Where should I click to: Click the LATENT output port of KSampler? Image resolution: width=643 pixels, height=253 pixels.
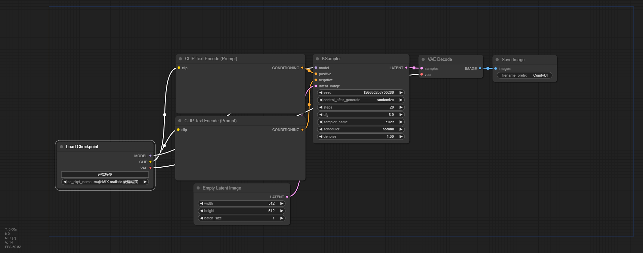pyautogui.click(x=406, y=68)
